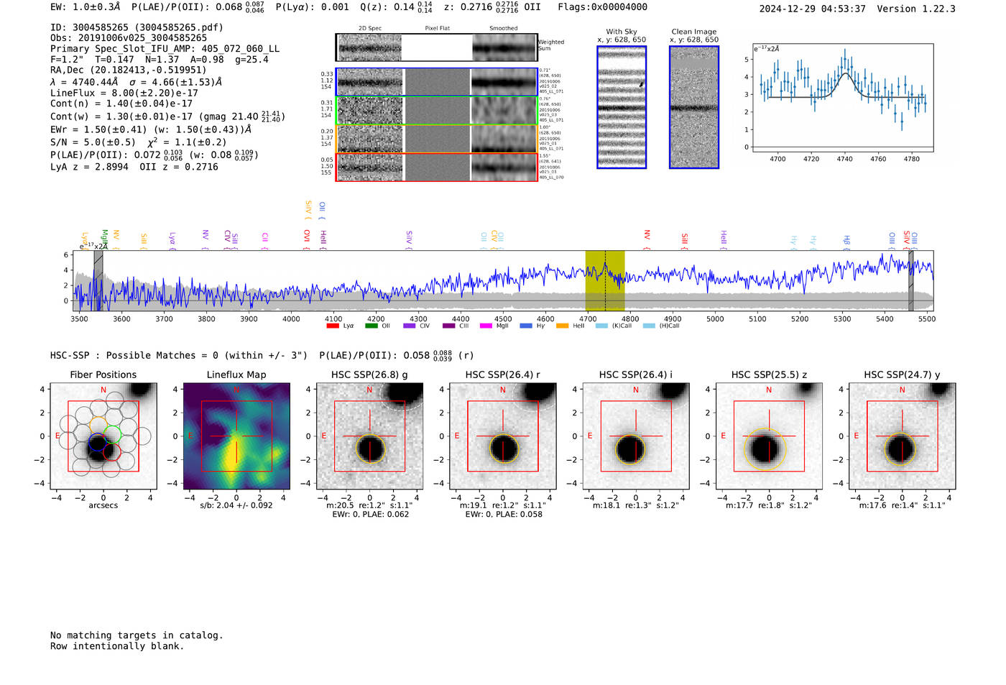Select the Obs: 20191006v025_3004585265 line
This screenshot has height=685, width=1006.
129,38
